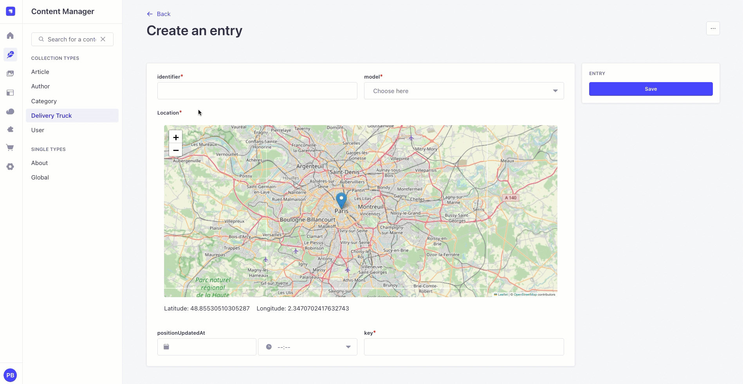
Task: Expand the model Choose here dropdown
Action: (x=464, y=91)
